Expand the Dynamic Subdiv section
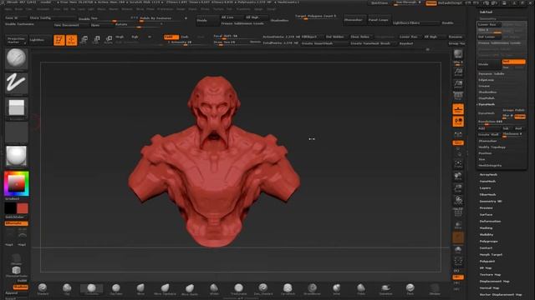The width and height of the screenshot is (535, 300). click(x=492, y=73)
